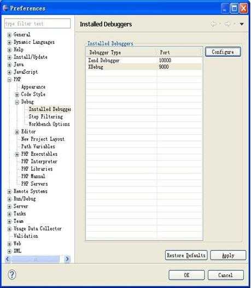The height and width of the screenshot is (288, 251).
Task: Open Workbench Options under Debug
Action: point(49,124)
